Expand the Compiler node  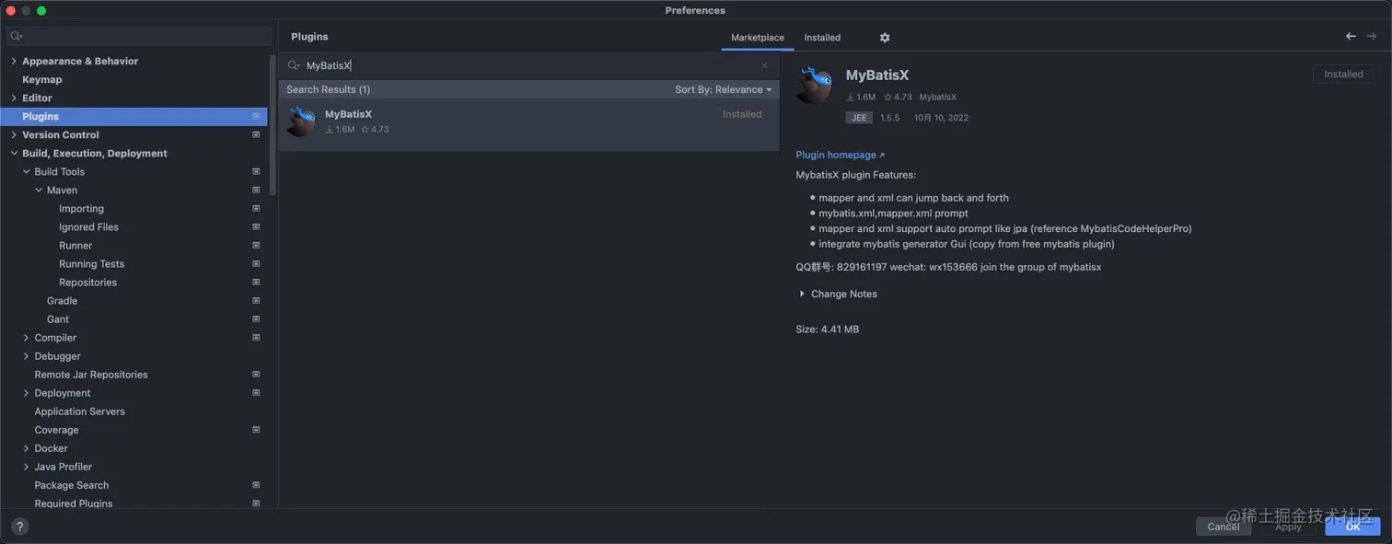click(26, 337)
